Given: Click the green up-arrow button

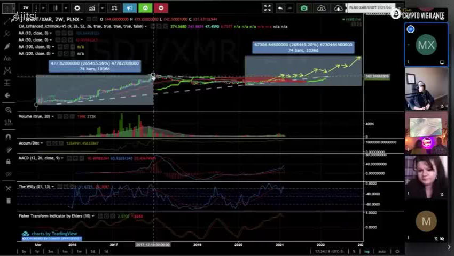Looking at the screenshot, I should point(145,8).
